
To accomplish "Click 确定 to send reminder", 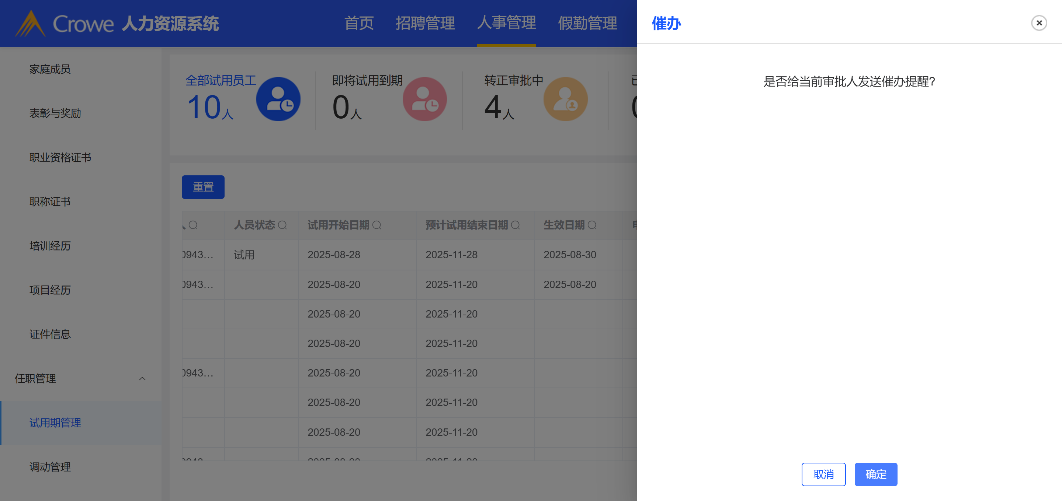I will coord(875,474).
